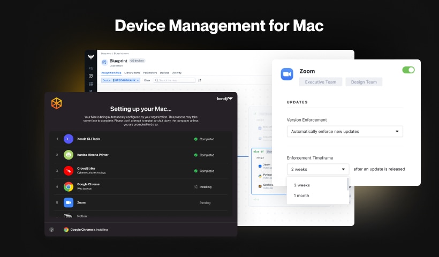
Task: Click the sort arrows icon beside the map search
Action: [x=200, y=80]
